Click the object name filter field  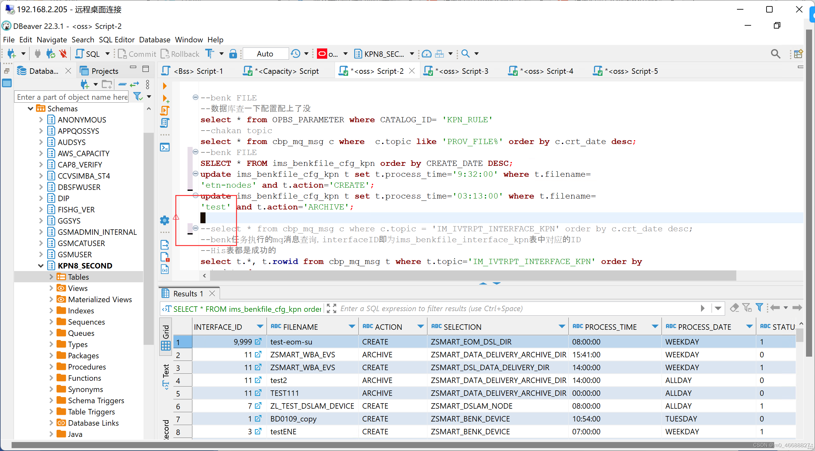coord(72,97)
